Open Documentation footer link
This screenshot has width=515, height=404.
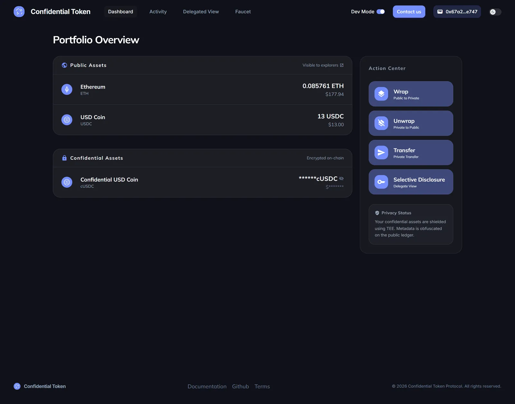207,386
